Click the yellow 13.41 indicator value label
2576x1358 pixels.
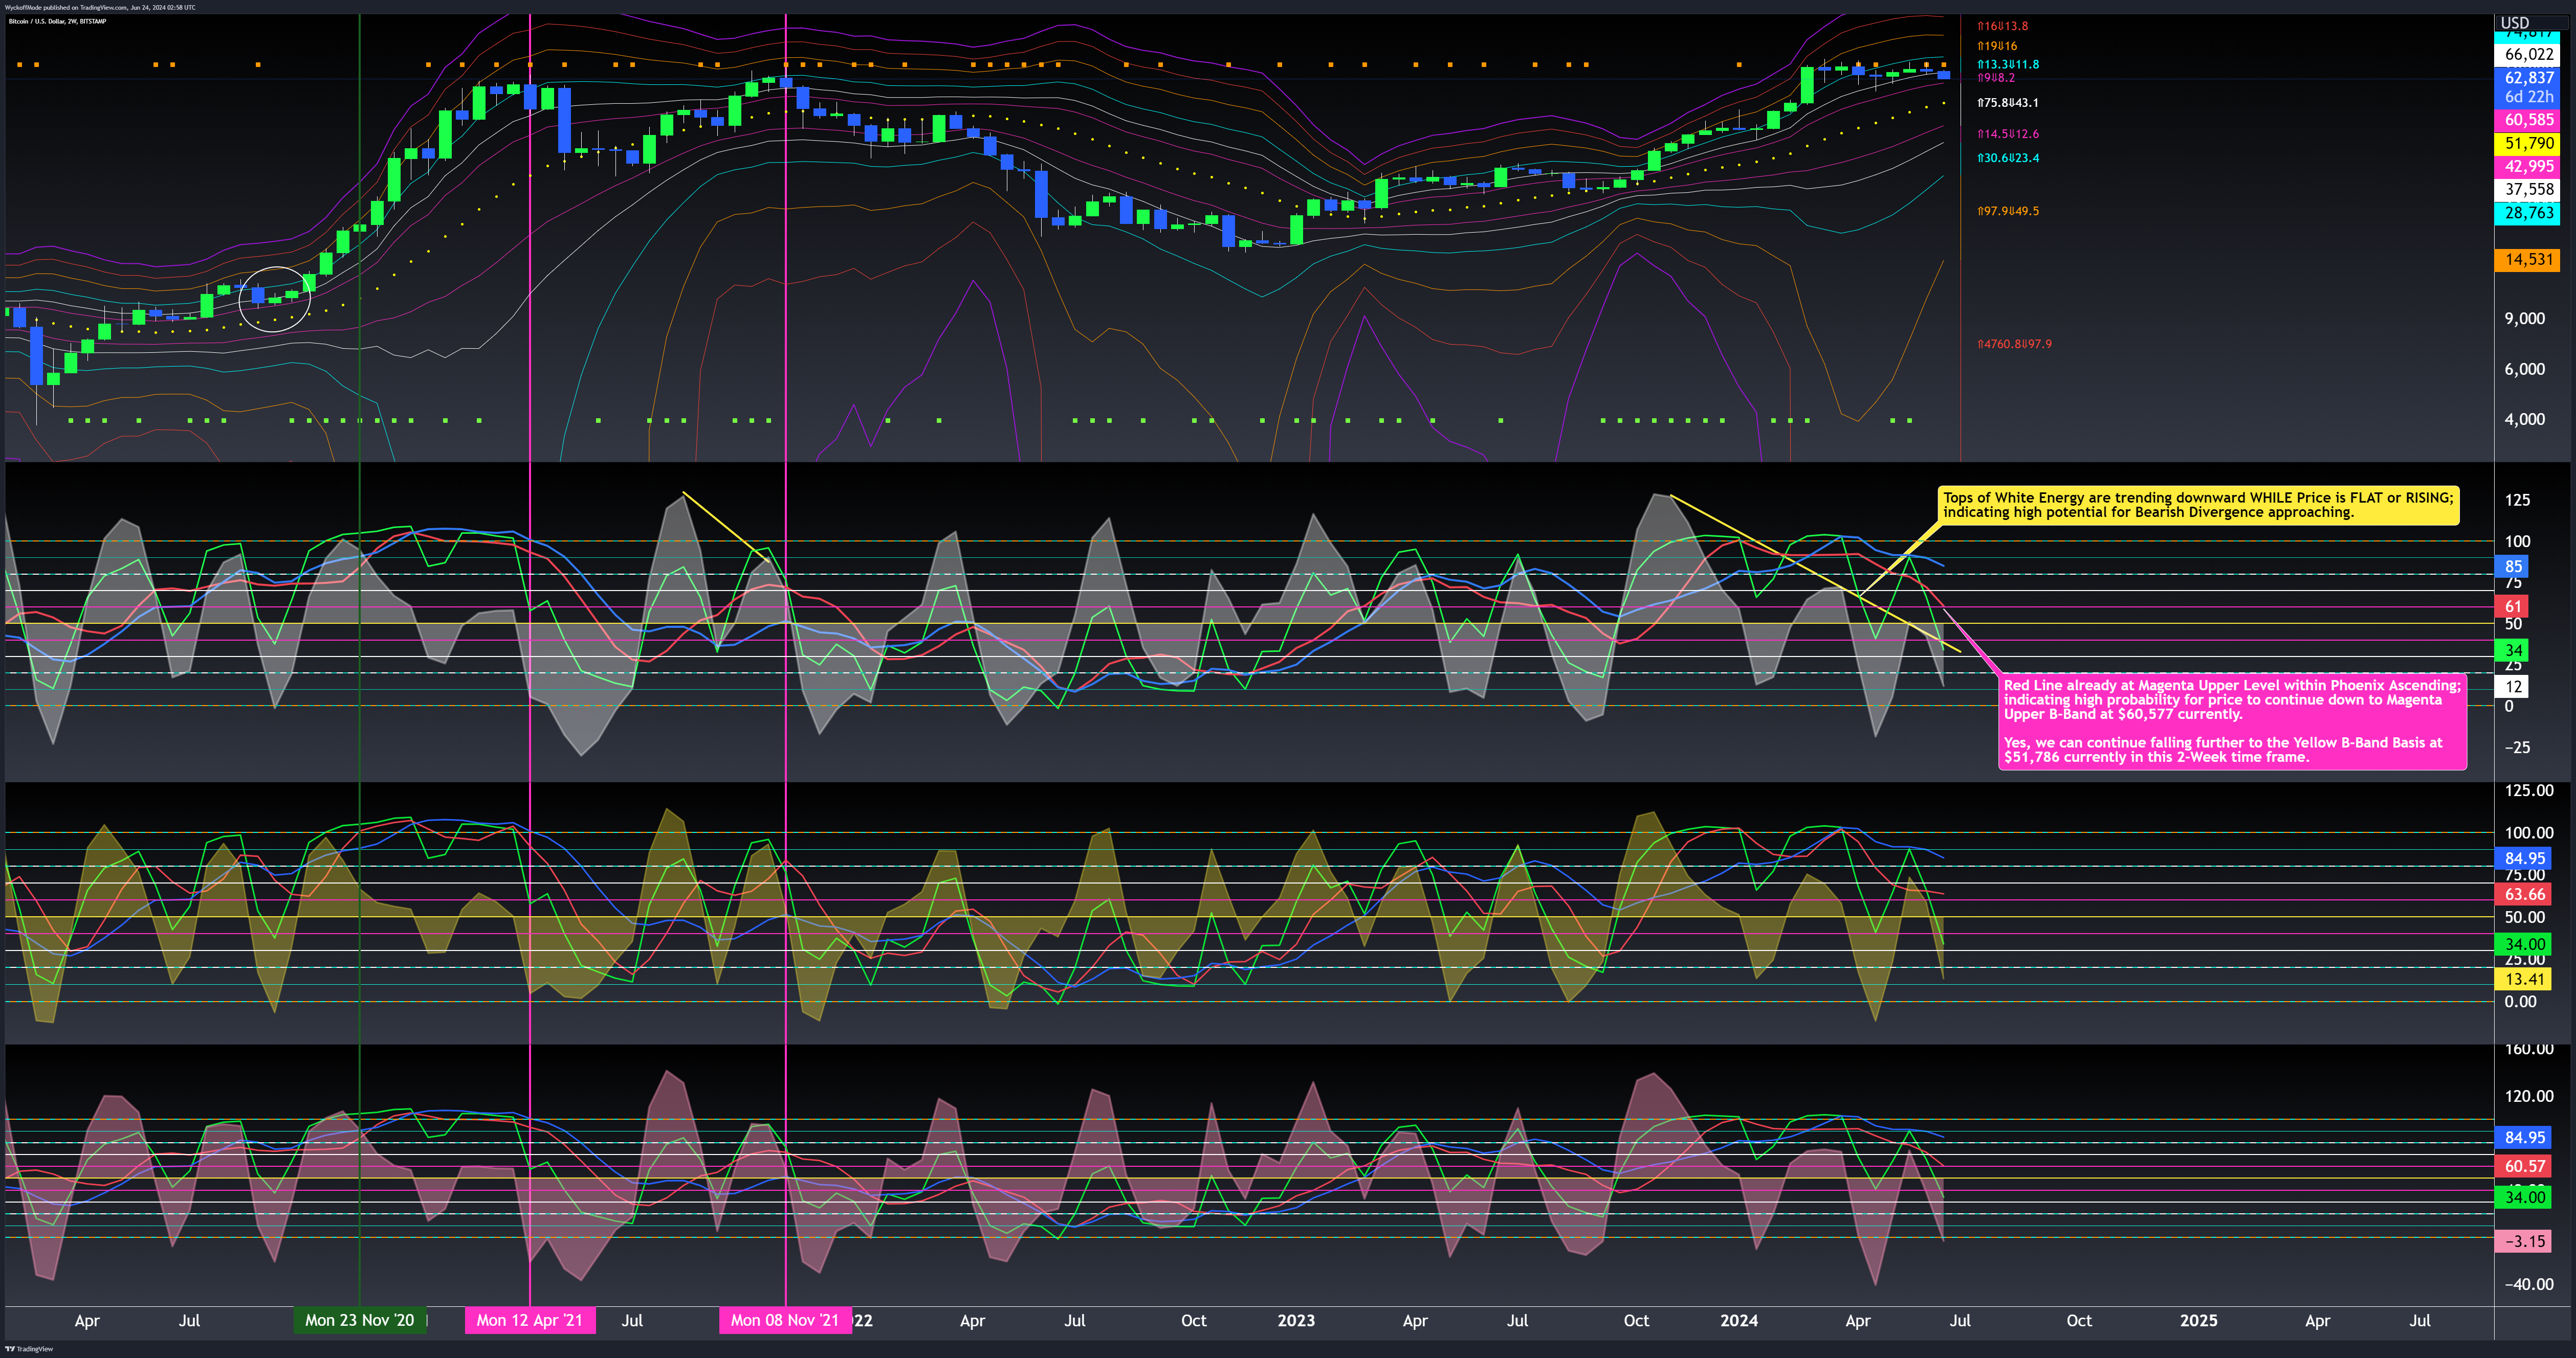(2524, 979)
